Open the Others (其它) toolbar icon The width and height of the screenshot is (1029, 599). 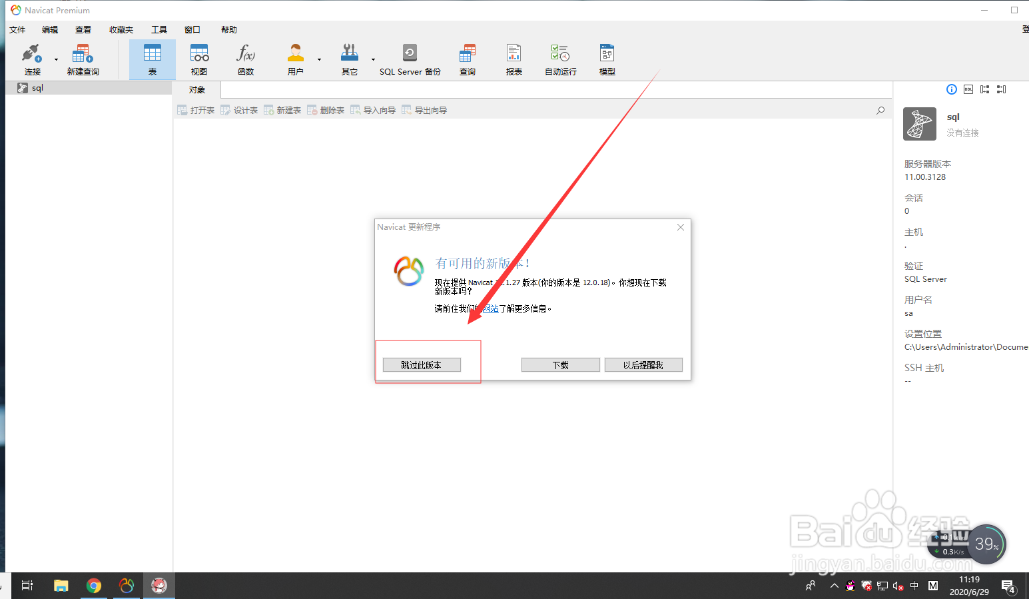(350, 59)
